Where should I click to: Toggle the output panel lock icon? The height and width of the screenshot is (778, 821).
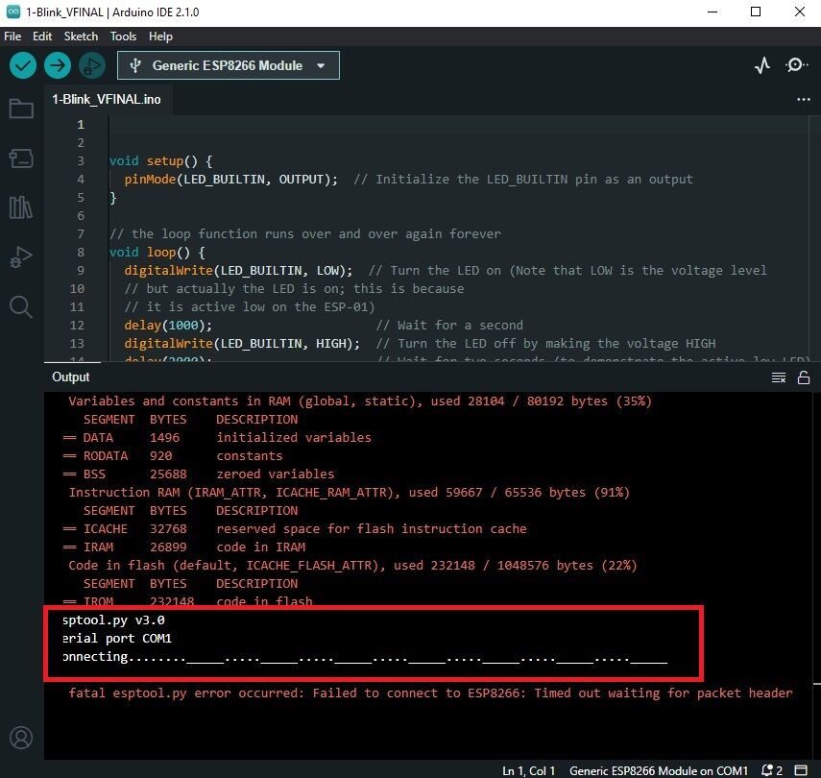click(x=804, y=377)
